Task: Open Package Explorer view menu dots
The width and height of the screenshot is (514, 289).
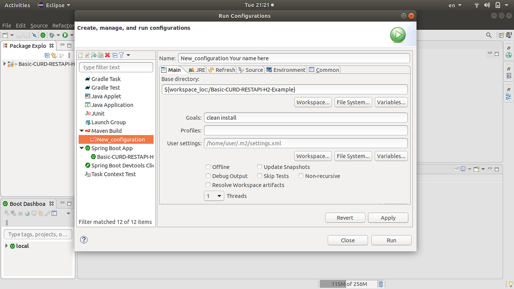Action: [69, 55]
